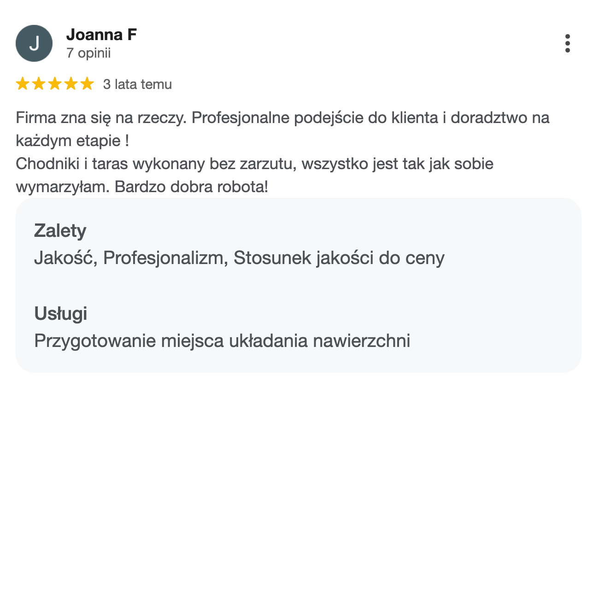Screen dimensions: 599x599
Task: Click the second yellow rating star
Action: [39, 84]
